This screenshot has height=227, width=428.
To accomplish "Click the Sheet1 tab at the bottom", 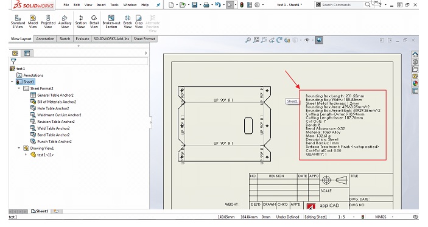I will 40,211.
